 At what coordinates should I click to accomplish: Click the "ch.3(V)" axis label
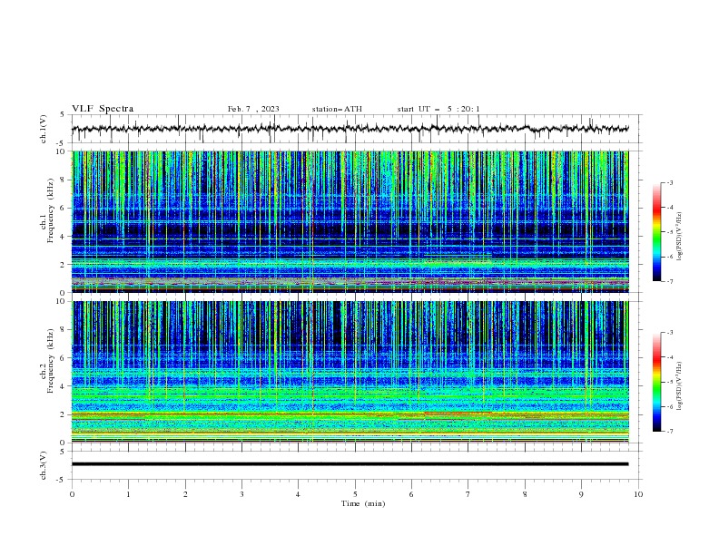click(x=44, y=465)
